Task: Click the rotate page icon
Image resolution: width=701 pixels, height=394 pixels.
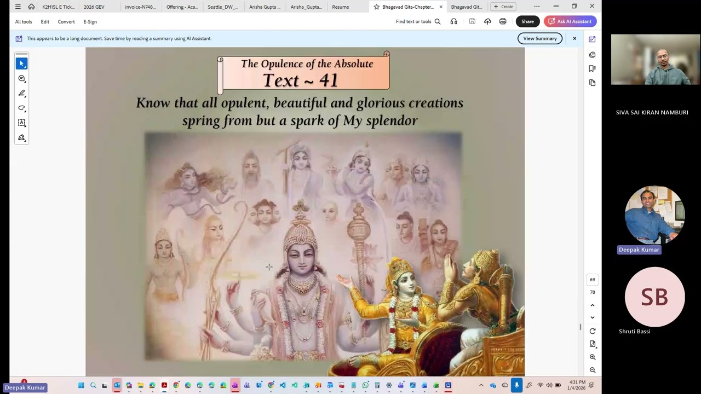Action: coord(592,331)
